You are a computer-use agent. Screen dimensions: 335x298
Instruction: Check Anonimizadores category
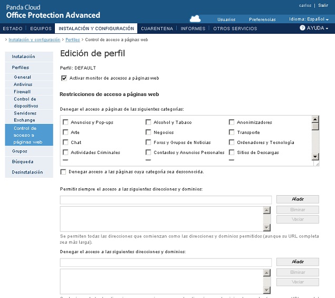[232, 122]
